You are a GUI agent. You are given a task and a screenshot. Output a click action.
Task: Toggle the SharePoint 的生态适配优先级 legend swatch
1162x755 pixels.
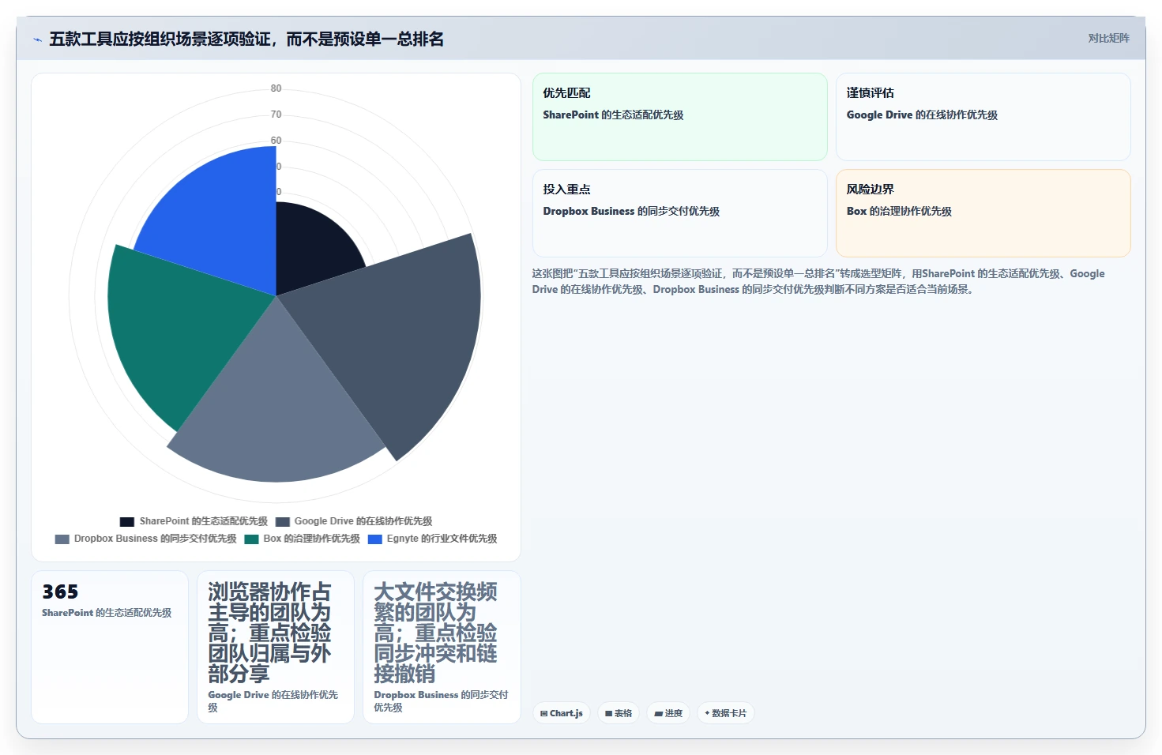(126, 522)
